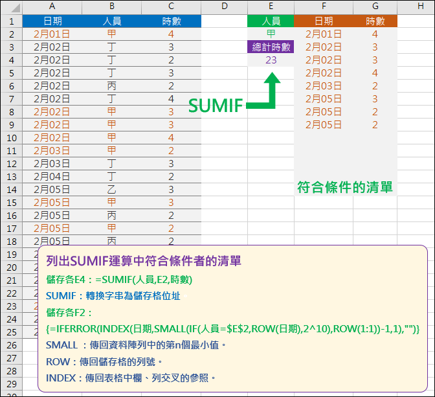Click cell B6 containing 丙
This screenshot has height=397, width=435.
112,85
